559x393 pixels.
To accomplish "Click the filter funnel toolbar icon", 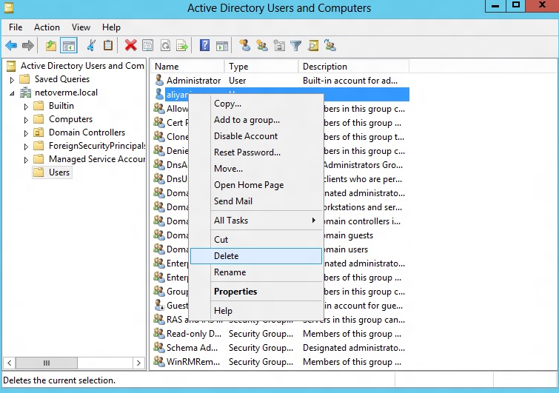I will coord(296,46).
